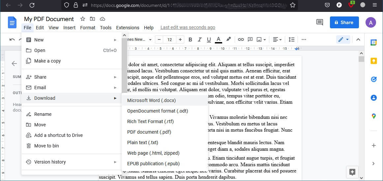The image size is (383, 181).
Task: Choose Open from the File menu
Action: 71,50
